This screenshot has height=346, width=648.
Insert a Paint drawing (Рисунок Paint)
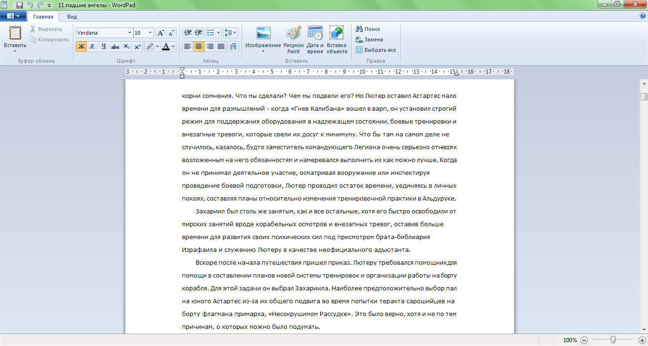tap(294, 40)
